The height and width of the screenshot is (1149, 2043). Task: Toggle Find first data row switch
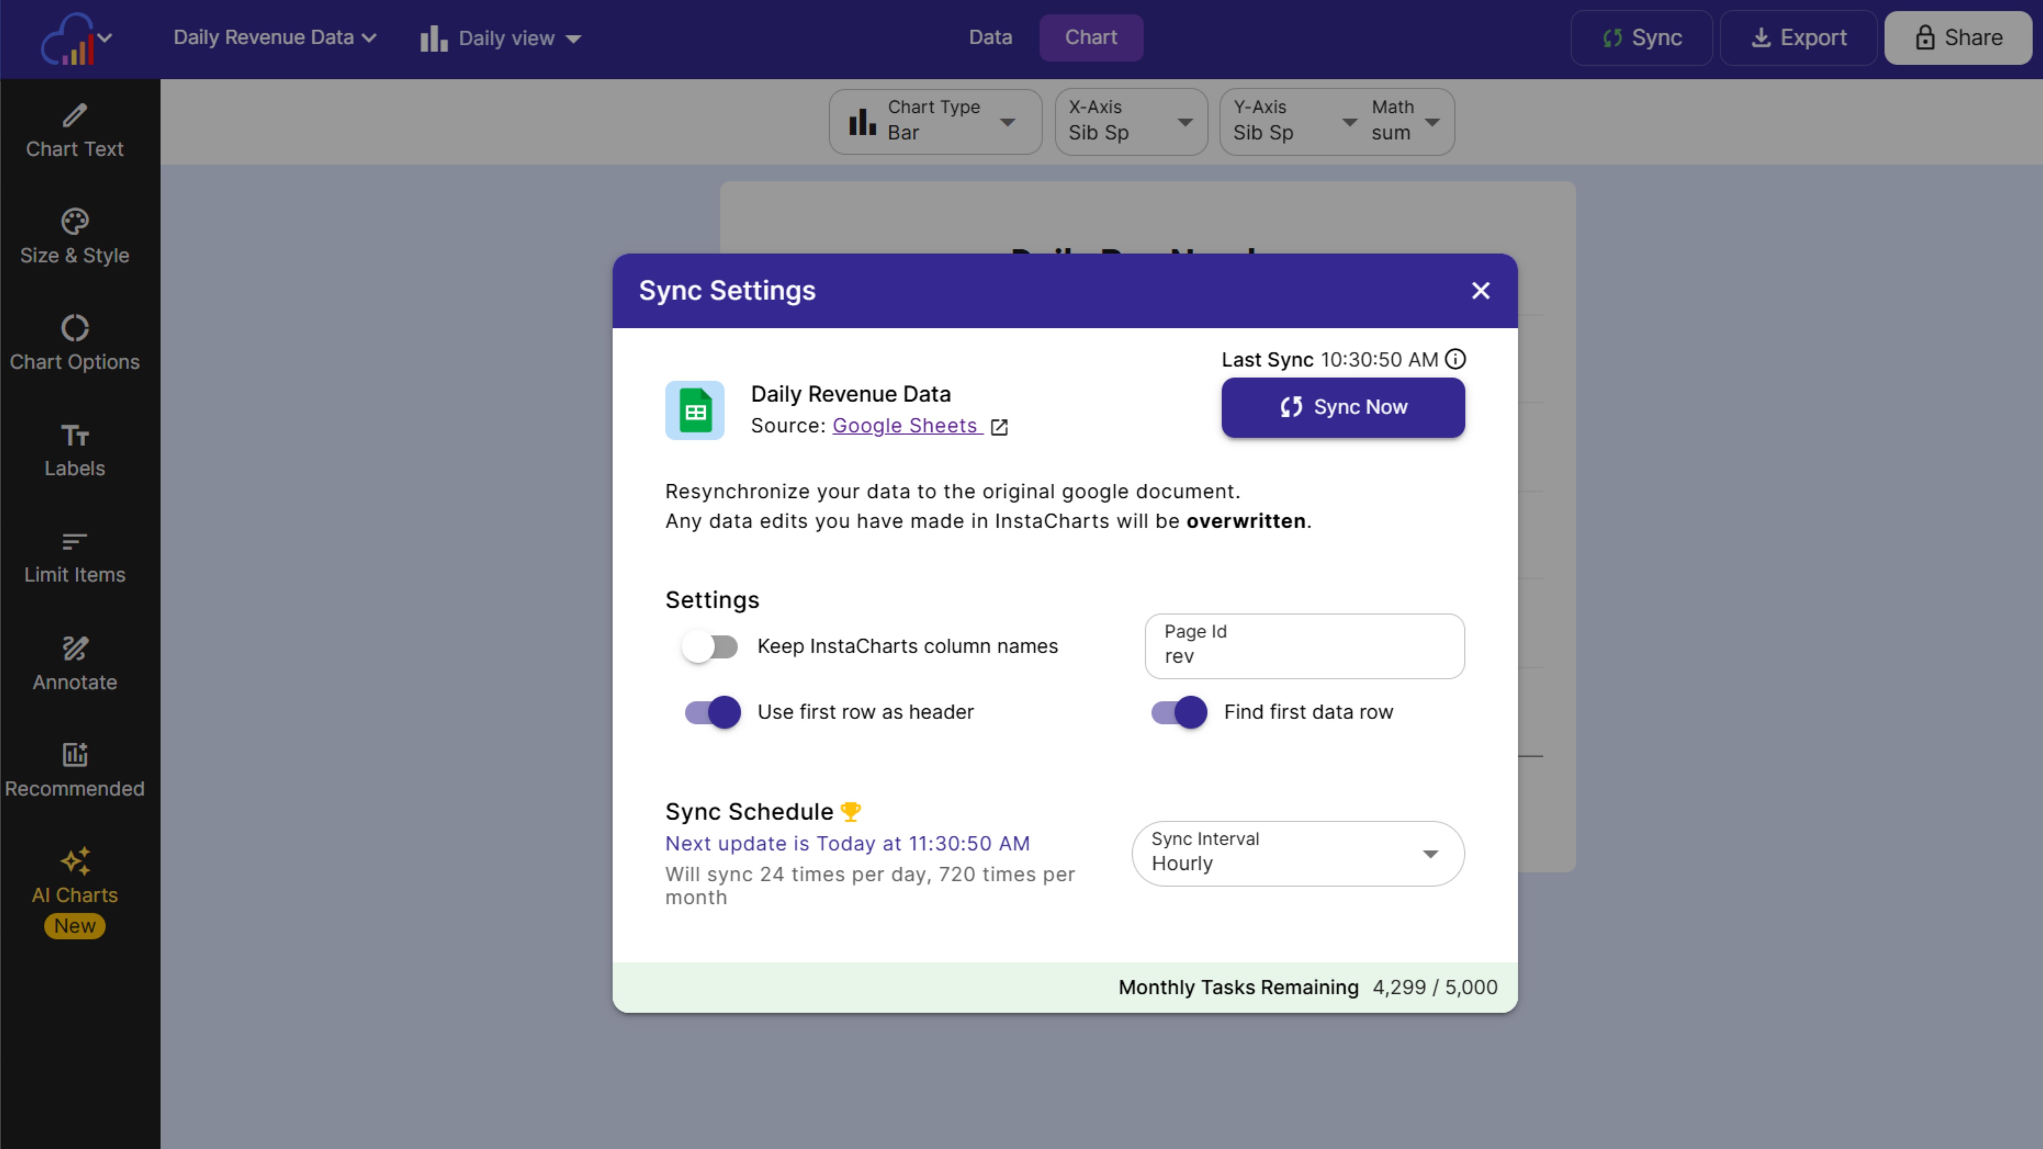[x=1179, y=712]
